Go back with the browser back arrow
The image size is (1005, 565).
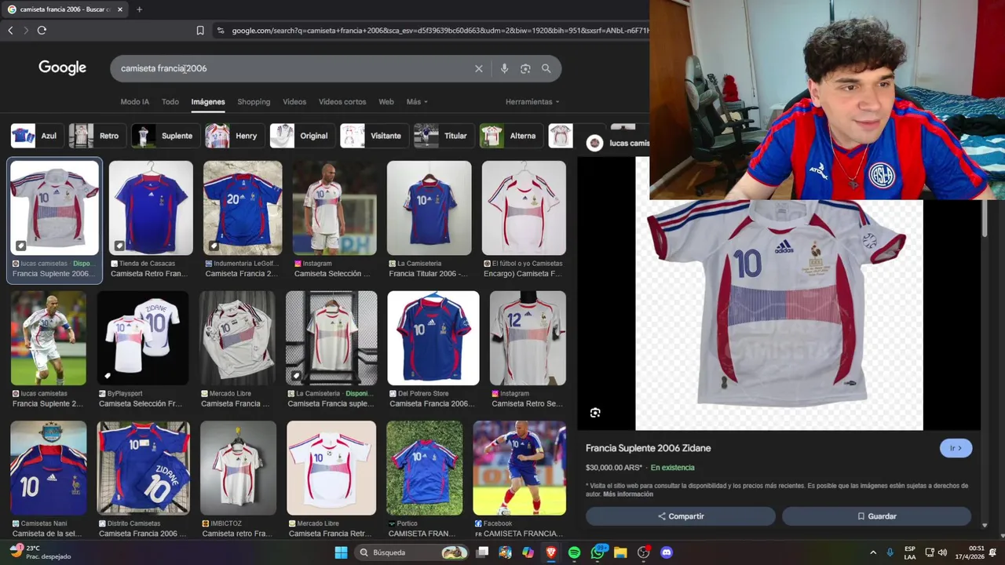point(10,30)
